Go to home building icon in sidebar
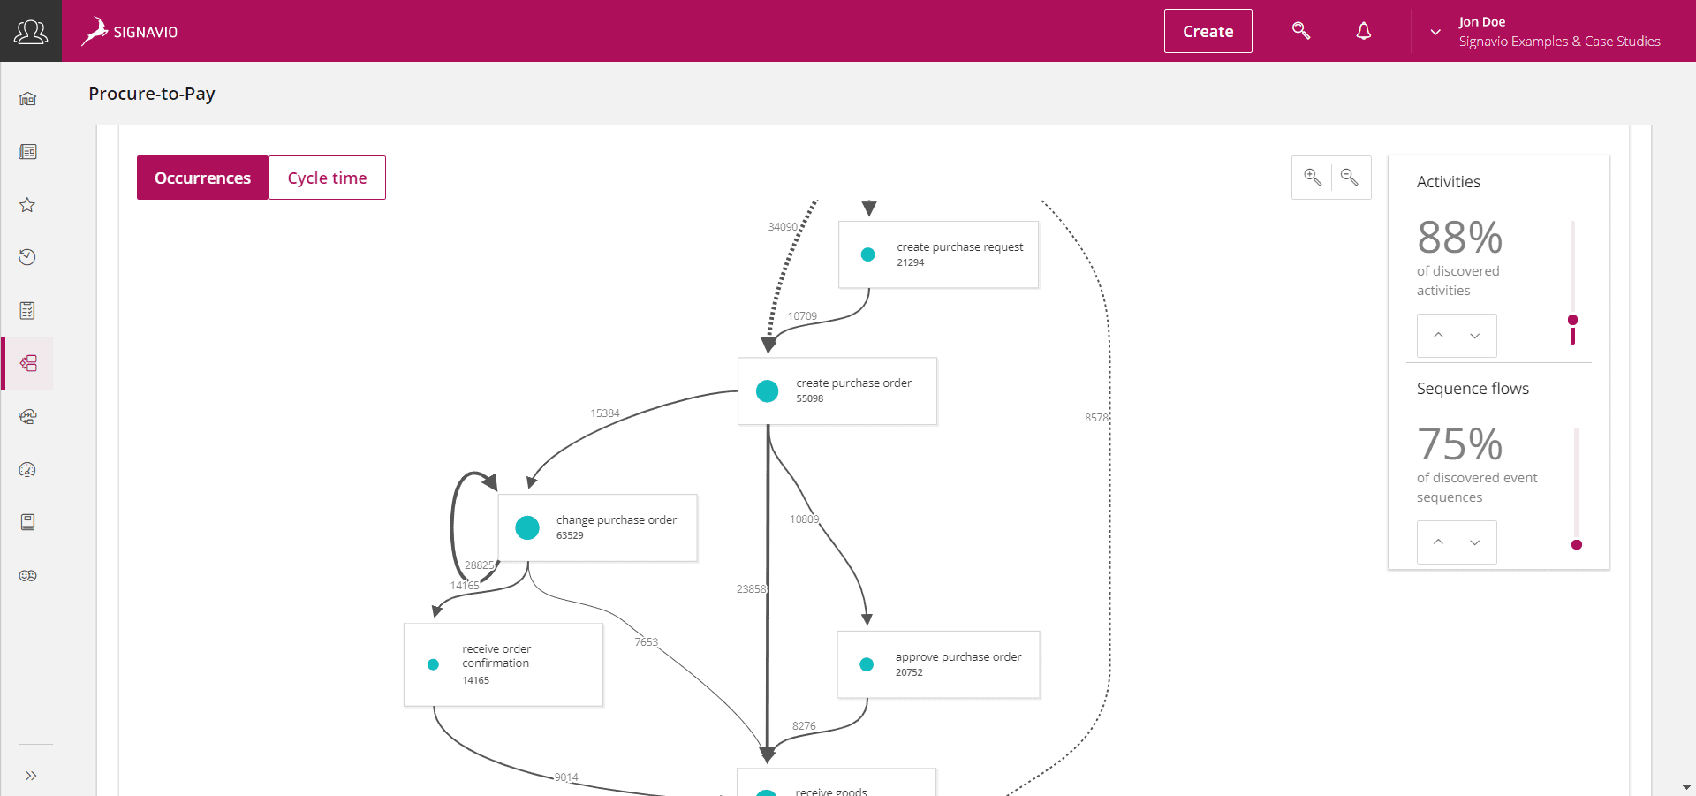Image resolution: width=1696 pixels, height=796 pixels. [27, 99]
